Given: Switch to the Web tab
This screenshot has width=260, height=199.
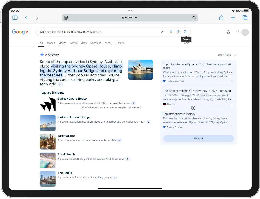Looking at the screenshot, I should click(x=108, y=43).
